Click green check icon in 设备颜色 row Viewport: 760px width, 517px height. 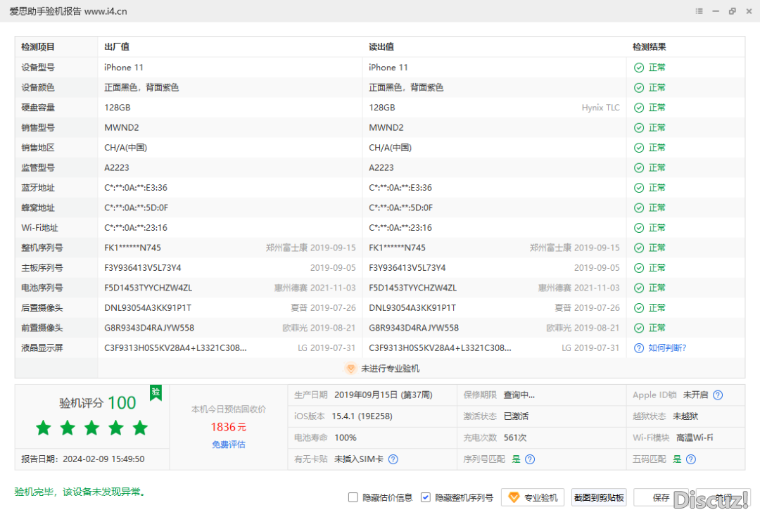coord(639,88)
